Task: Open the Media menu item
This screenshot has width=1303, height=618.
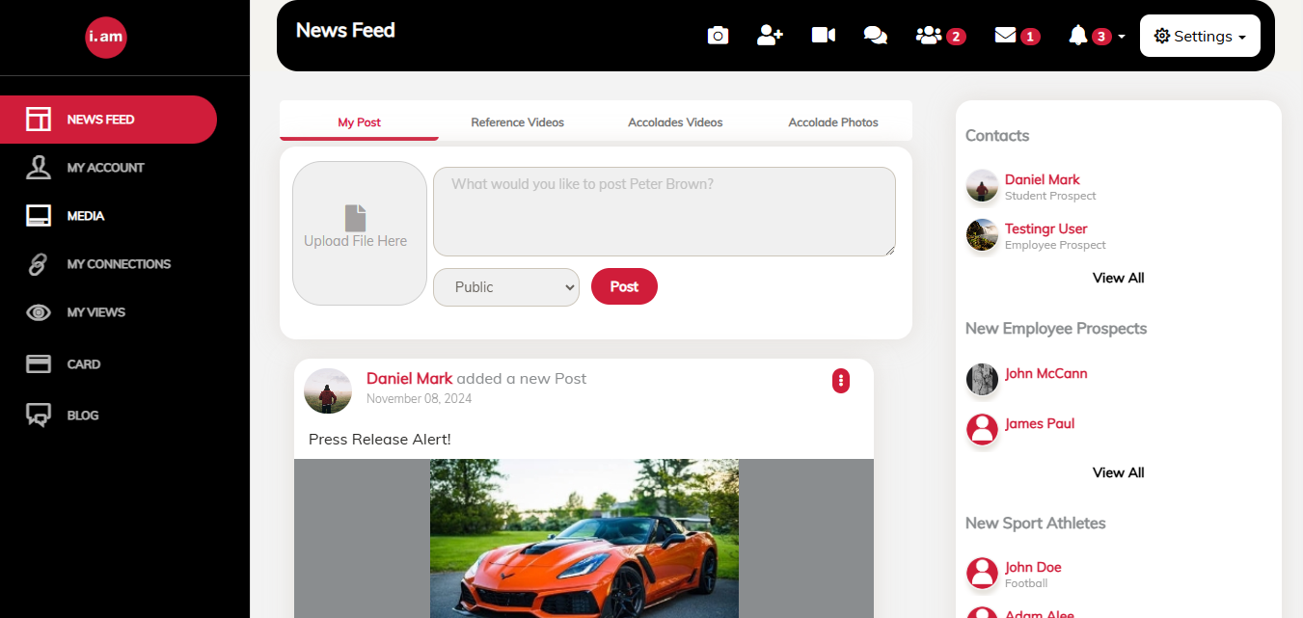Action: click(x=86, y=216)
